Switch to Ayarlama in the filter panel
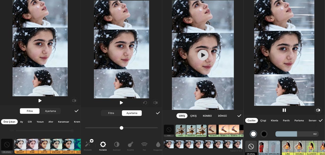Image resolution: width=325 pixels, height=155 pixels. [50, 111]
